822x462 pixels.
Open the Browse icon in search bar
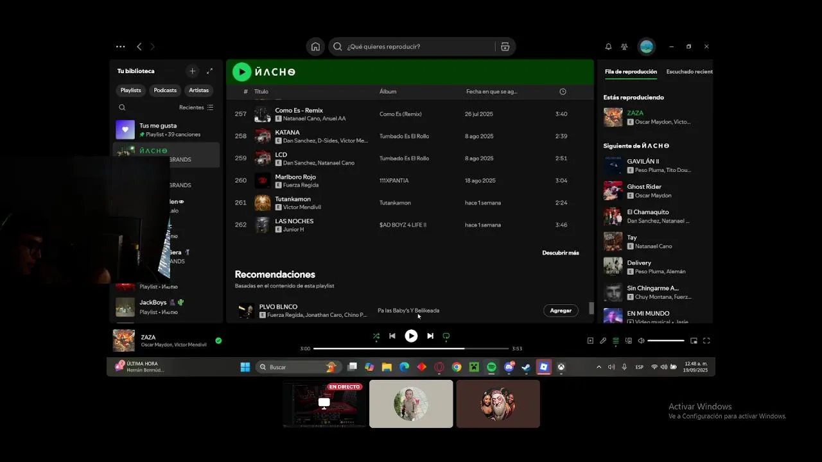pos(505,47)
